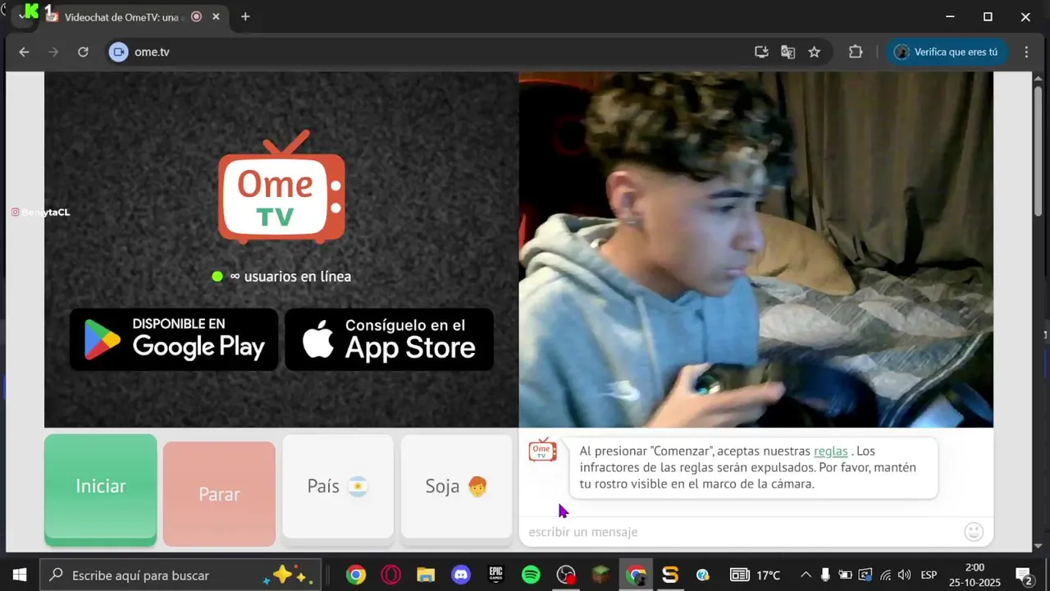Click the stranger's webcam video feed
This screenshot has width=1050, height=591.
[756, 250]
